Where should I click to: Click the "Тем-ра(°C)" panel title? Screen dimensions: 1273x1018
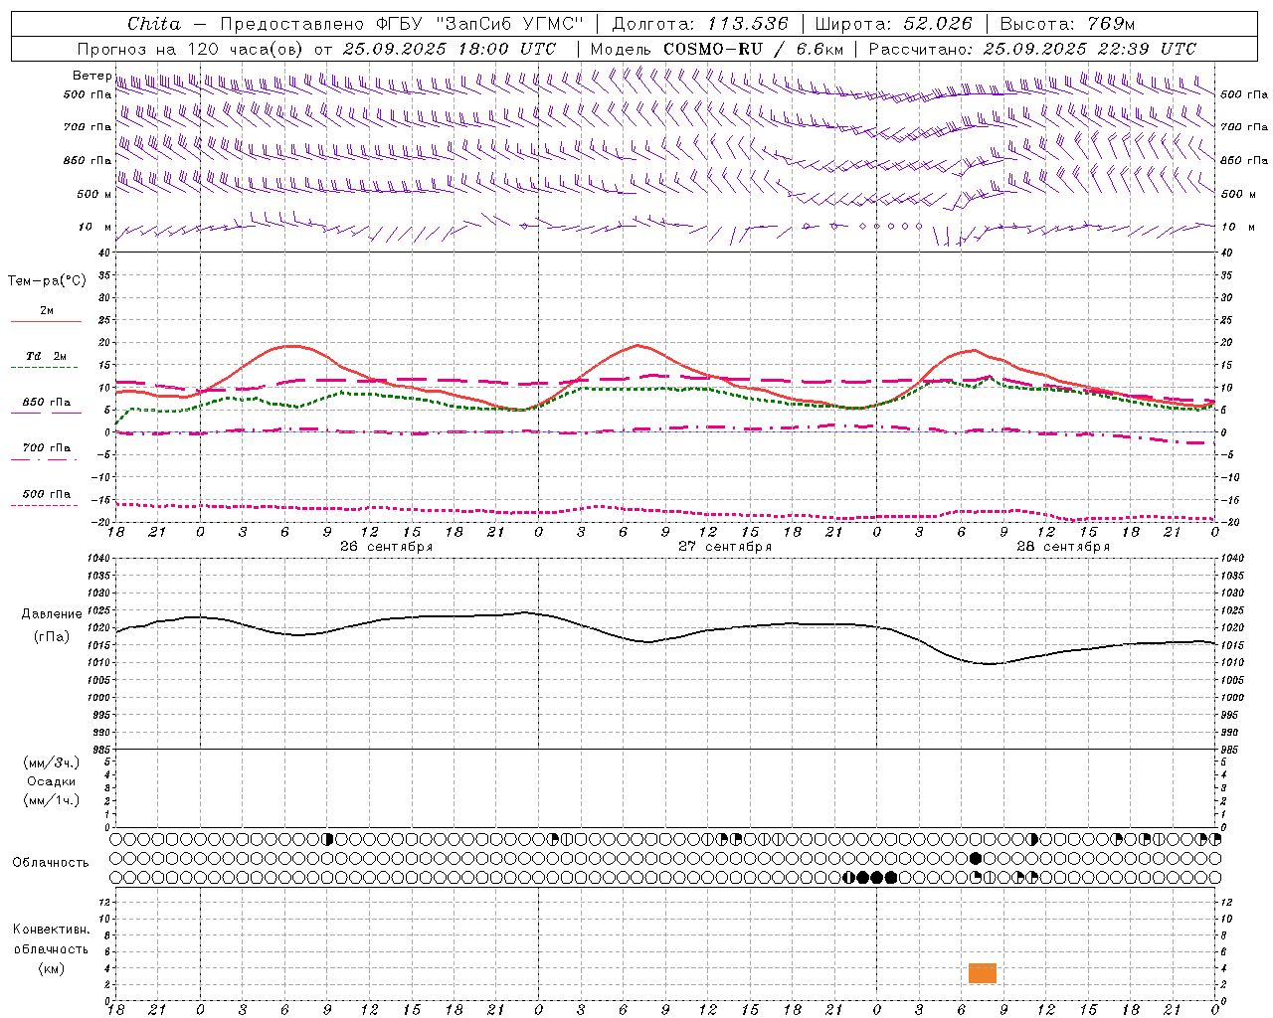(47, 280)
